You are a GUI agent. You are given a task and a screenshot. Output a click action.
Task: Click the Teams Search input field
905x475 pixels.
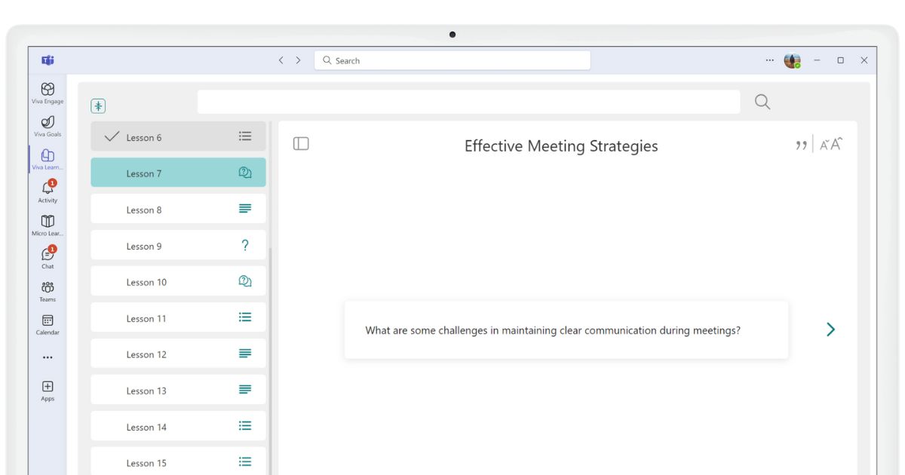pyautogui.click(x=452, y=60)
